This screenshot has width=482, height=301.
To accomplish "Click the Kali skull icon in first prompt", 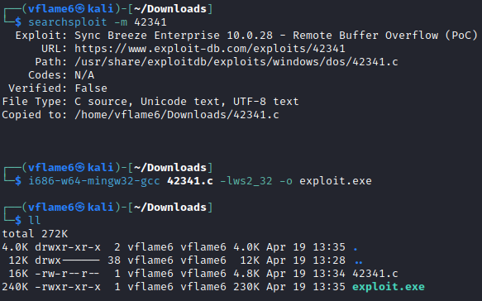I will (80, 9).
